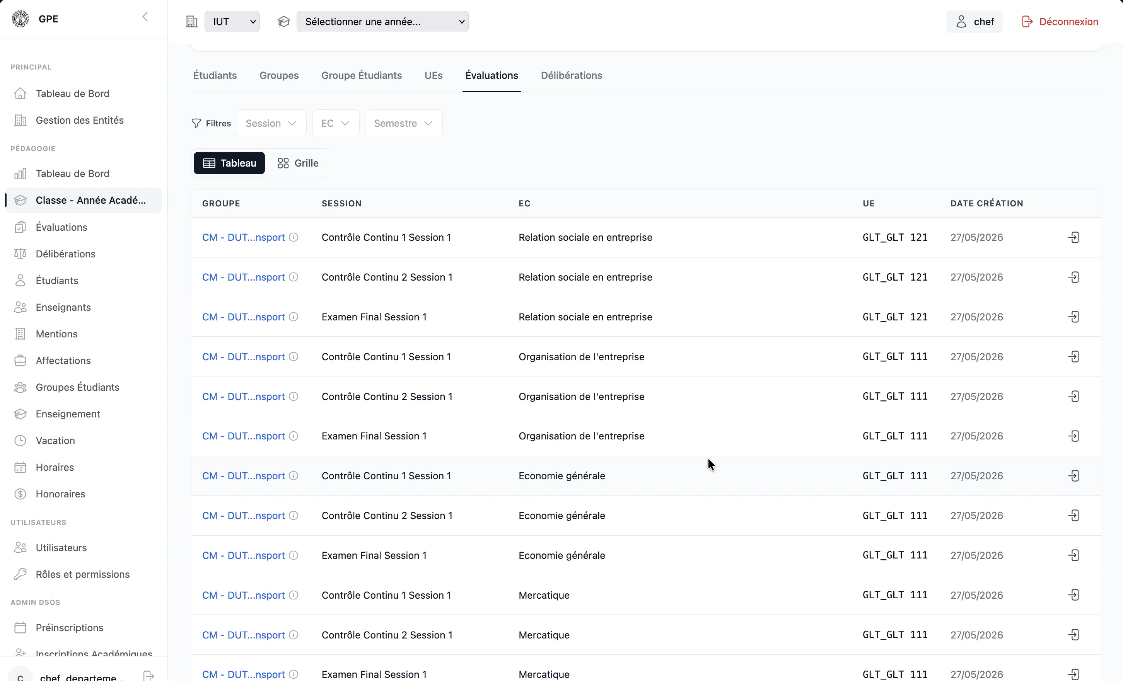The height and width of the screenshot is (681, 1123).
Task: Expand the Session filter
Action: click(271, 123)
